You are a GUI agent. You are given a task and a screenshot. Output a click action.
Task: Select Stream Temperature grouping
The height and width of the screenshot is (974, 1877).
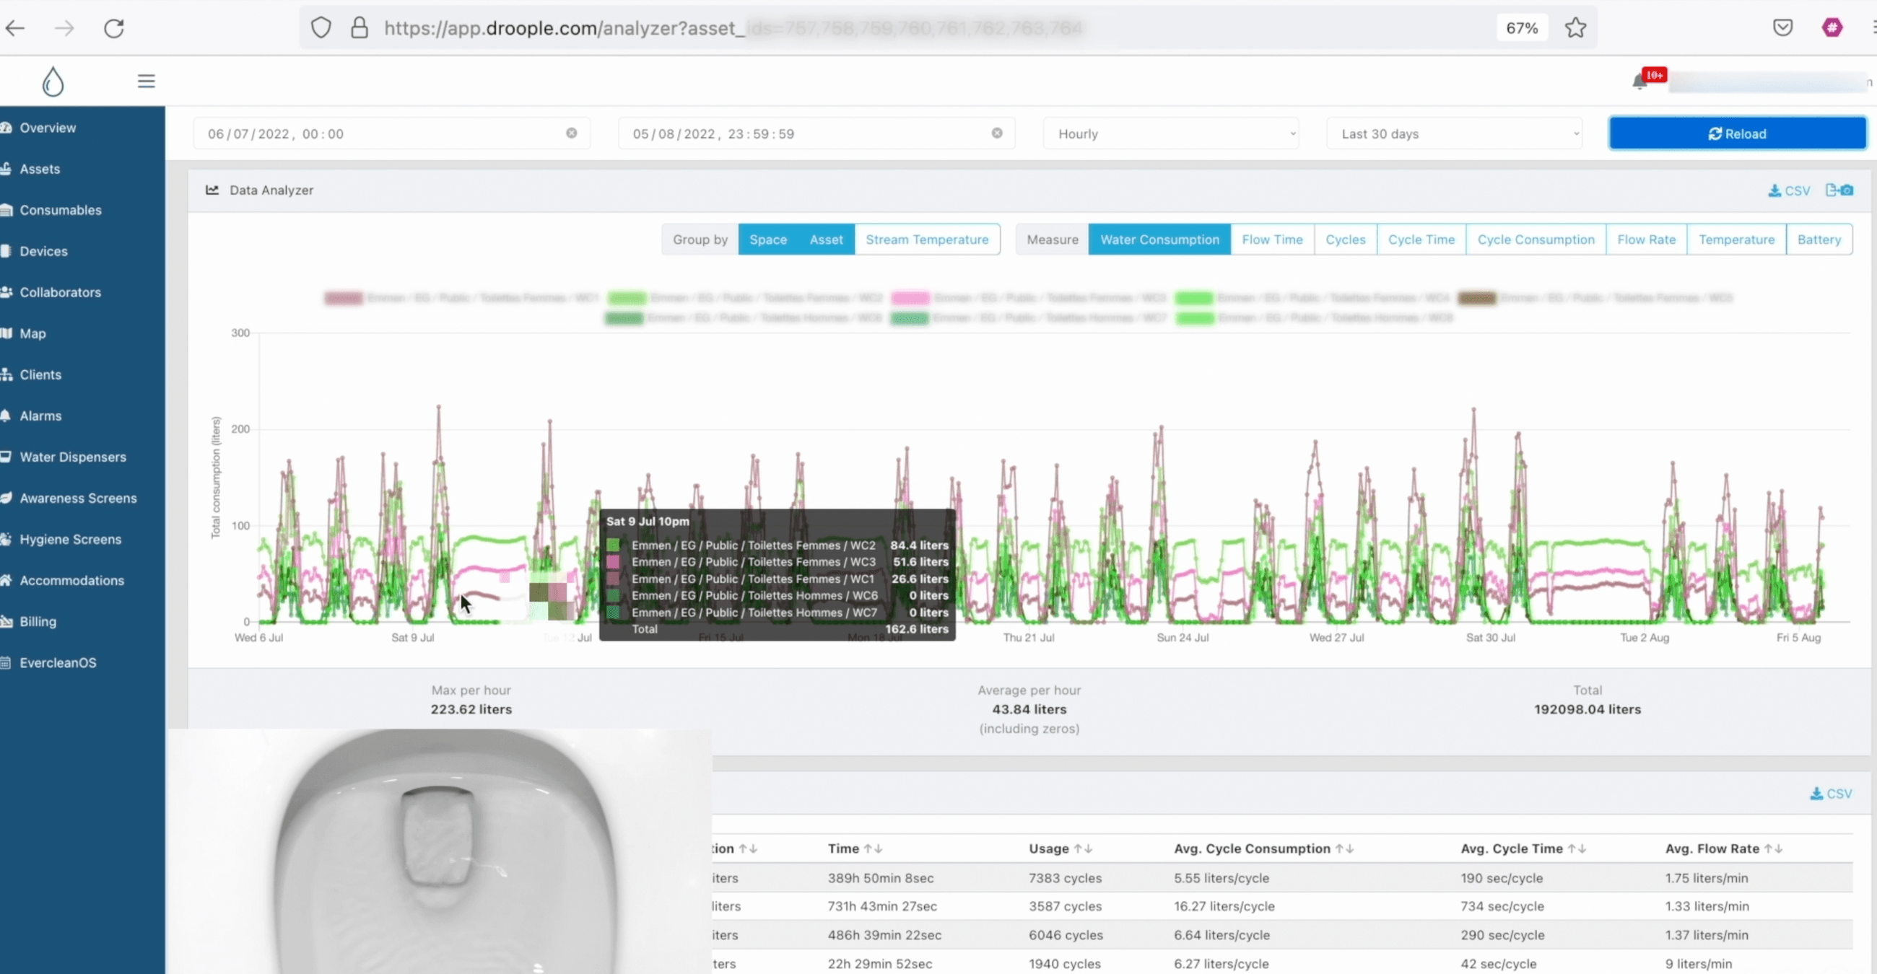point(928,239)
